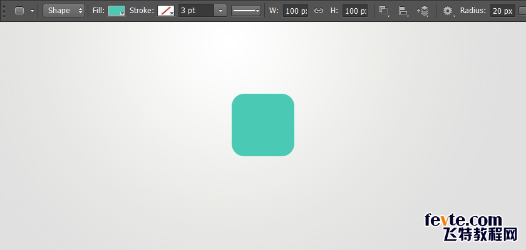Viewport: 526px width, 250px height.
Task: Open the Path operations icon
Action: (384, 11)
